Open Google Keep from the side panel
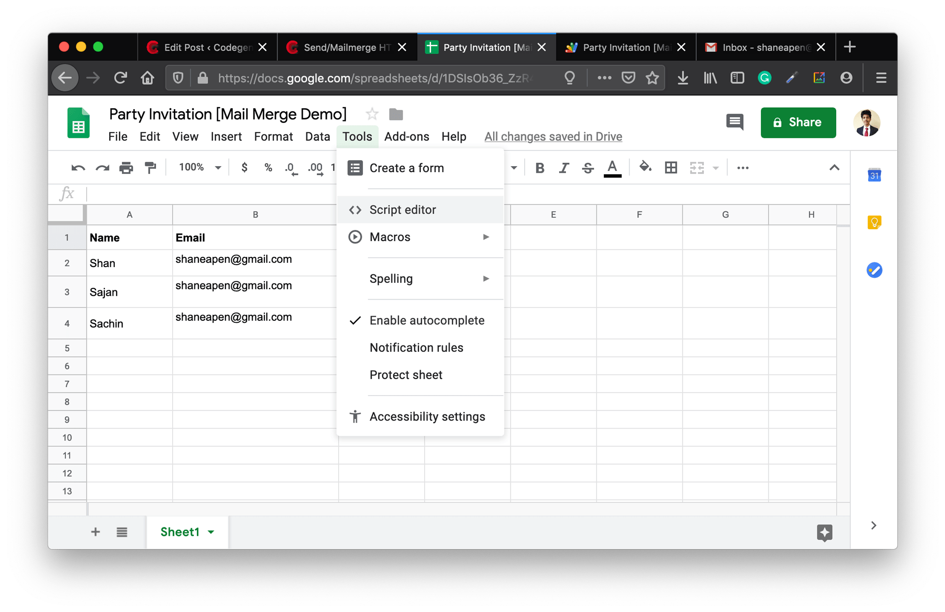Viewport: 945px width, 612px height. pyautogui.click(x=874, y=222)
